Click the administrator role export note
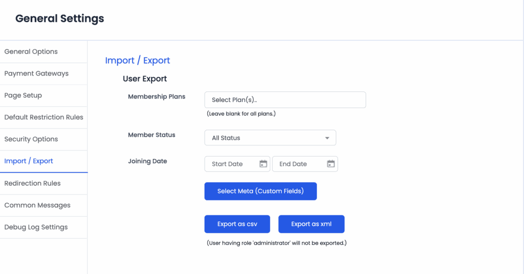The height and width of the screenshot is (274, 524). [x=277, y=243]
